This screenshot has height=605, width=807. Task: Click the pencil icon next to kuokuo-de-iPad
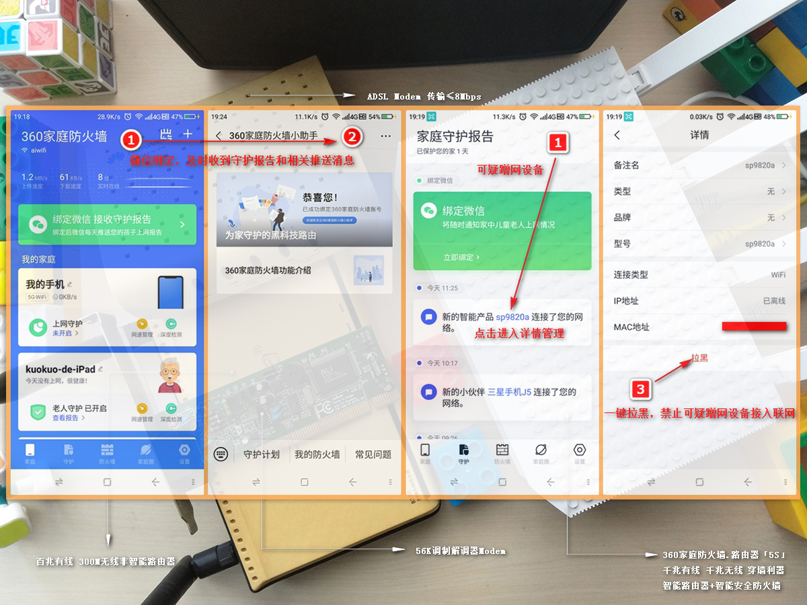pos(100,369)
